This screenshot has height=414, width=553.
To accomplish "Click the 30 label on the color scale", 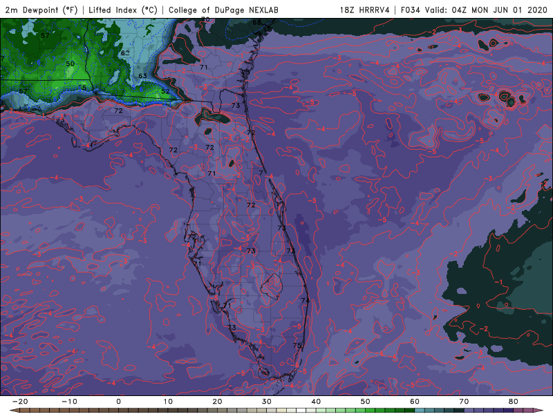I will pos(267,402).
